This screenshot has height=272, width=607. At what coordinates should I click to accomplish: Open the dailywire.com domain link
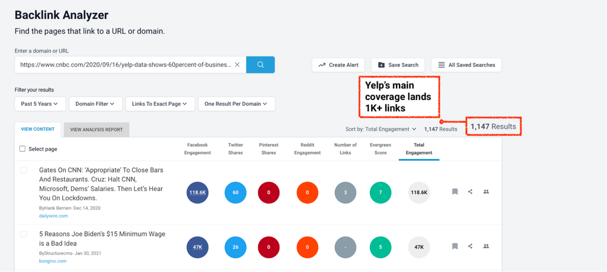click(x=53, y=216)
